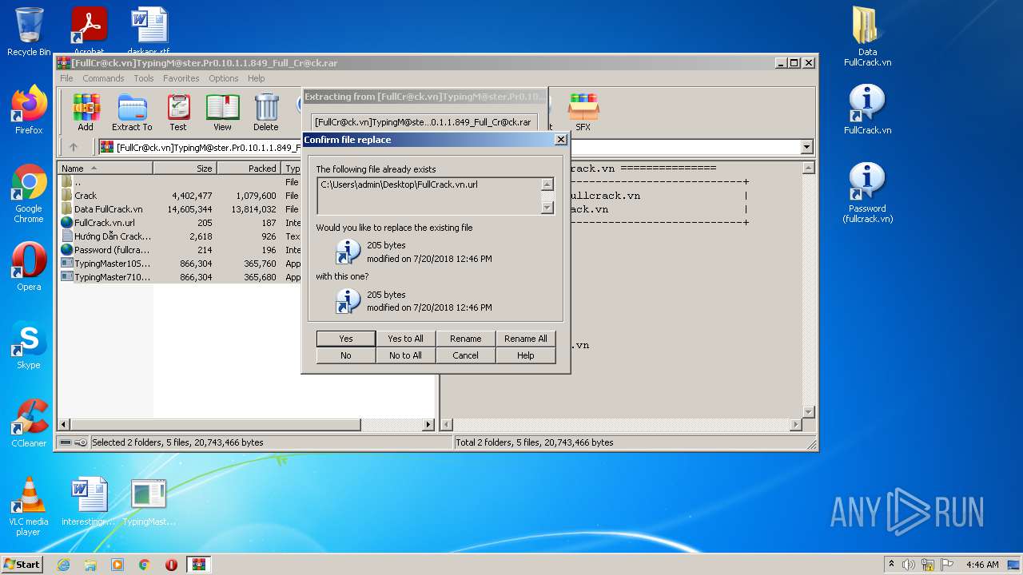The height and width of the screenshot is (575, 1023).
Task: Select the Skype desktop shortcut
Action: [x=29, y=345]
